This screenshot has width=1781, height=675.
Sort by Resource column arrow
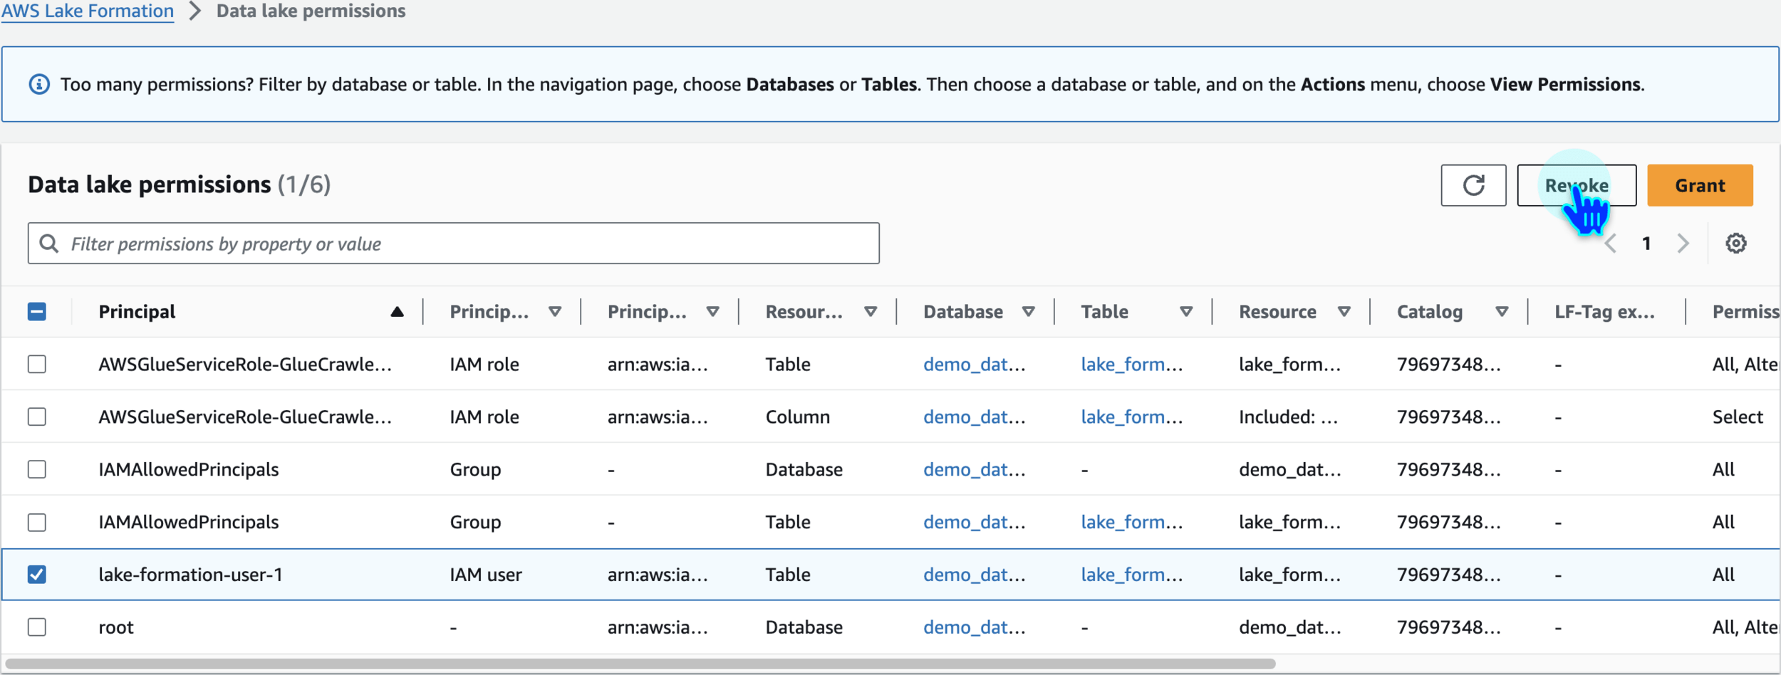click(1344, 312)
